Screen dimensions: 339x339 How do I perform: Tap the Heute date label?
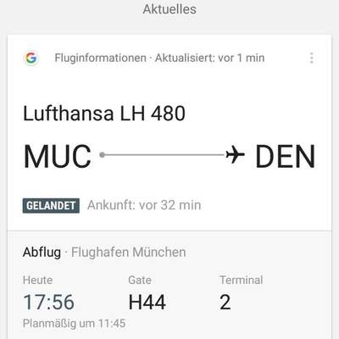point(37,281)
